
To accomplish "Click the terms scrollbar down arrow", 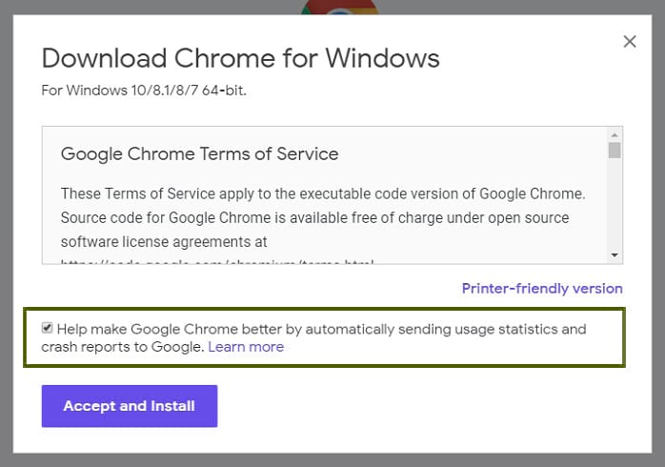I will (x=615, y=254).
